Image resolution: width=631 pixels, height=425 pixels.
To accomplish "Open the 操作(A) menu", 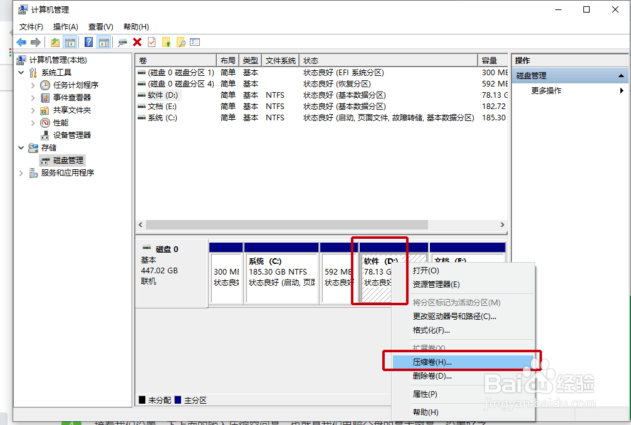I will click(x=65, y=26).
